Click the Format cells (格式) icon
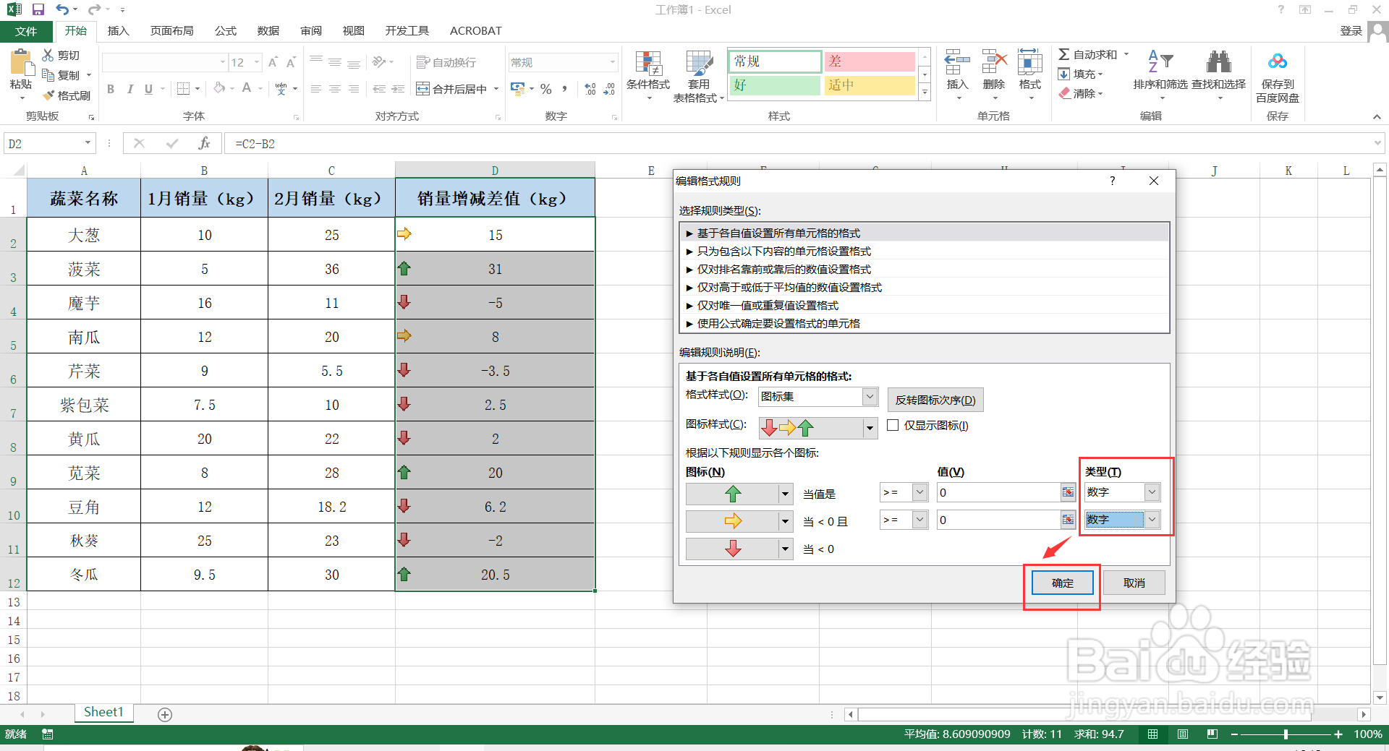The image size is (1389, 751). [x=1029, y=63]
